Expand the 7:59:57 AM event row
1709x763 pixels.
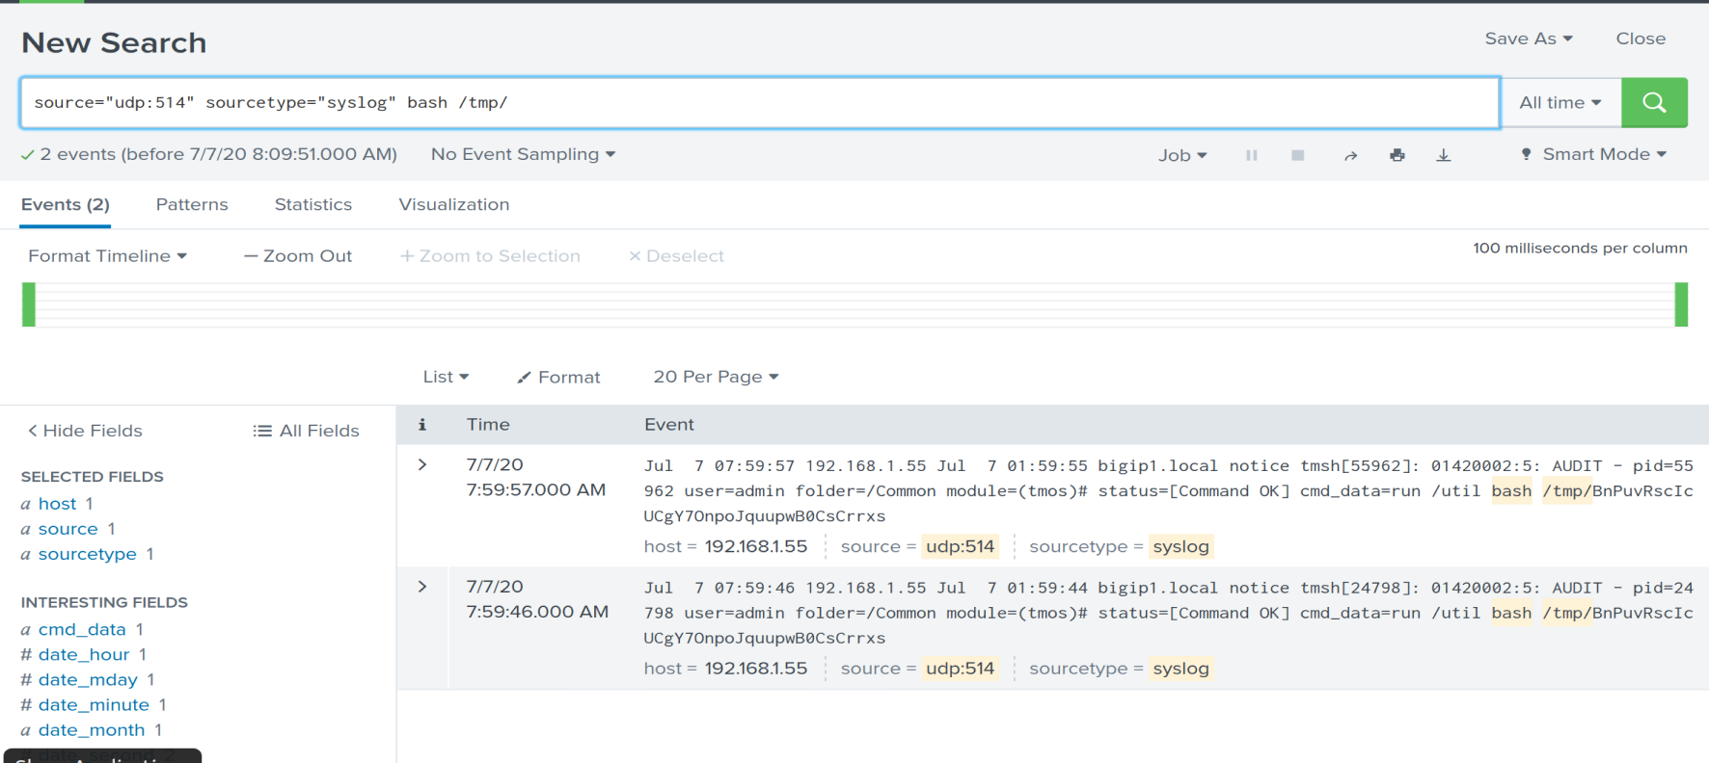point(422,464)
